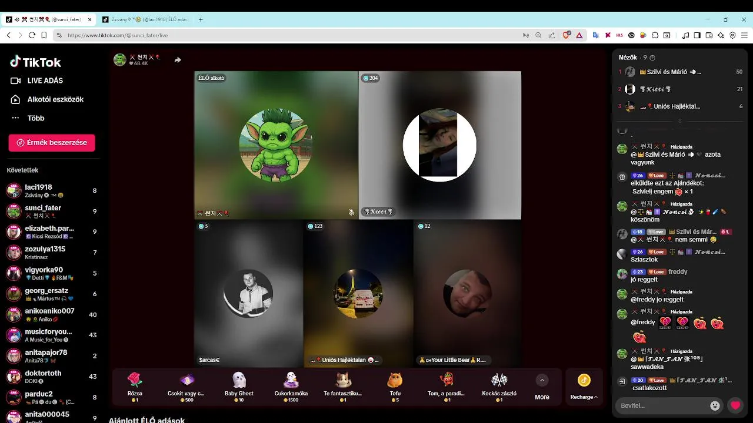Open anikoaniko007 followed channel

pyautogui.click(x=52, y=314)
